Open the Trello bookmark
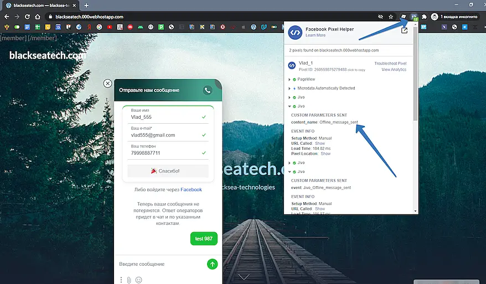Image resolution: width=486 pixels, height=284 pixels. click(x=69, y=27)
